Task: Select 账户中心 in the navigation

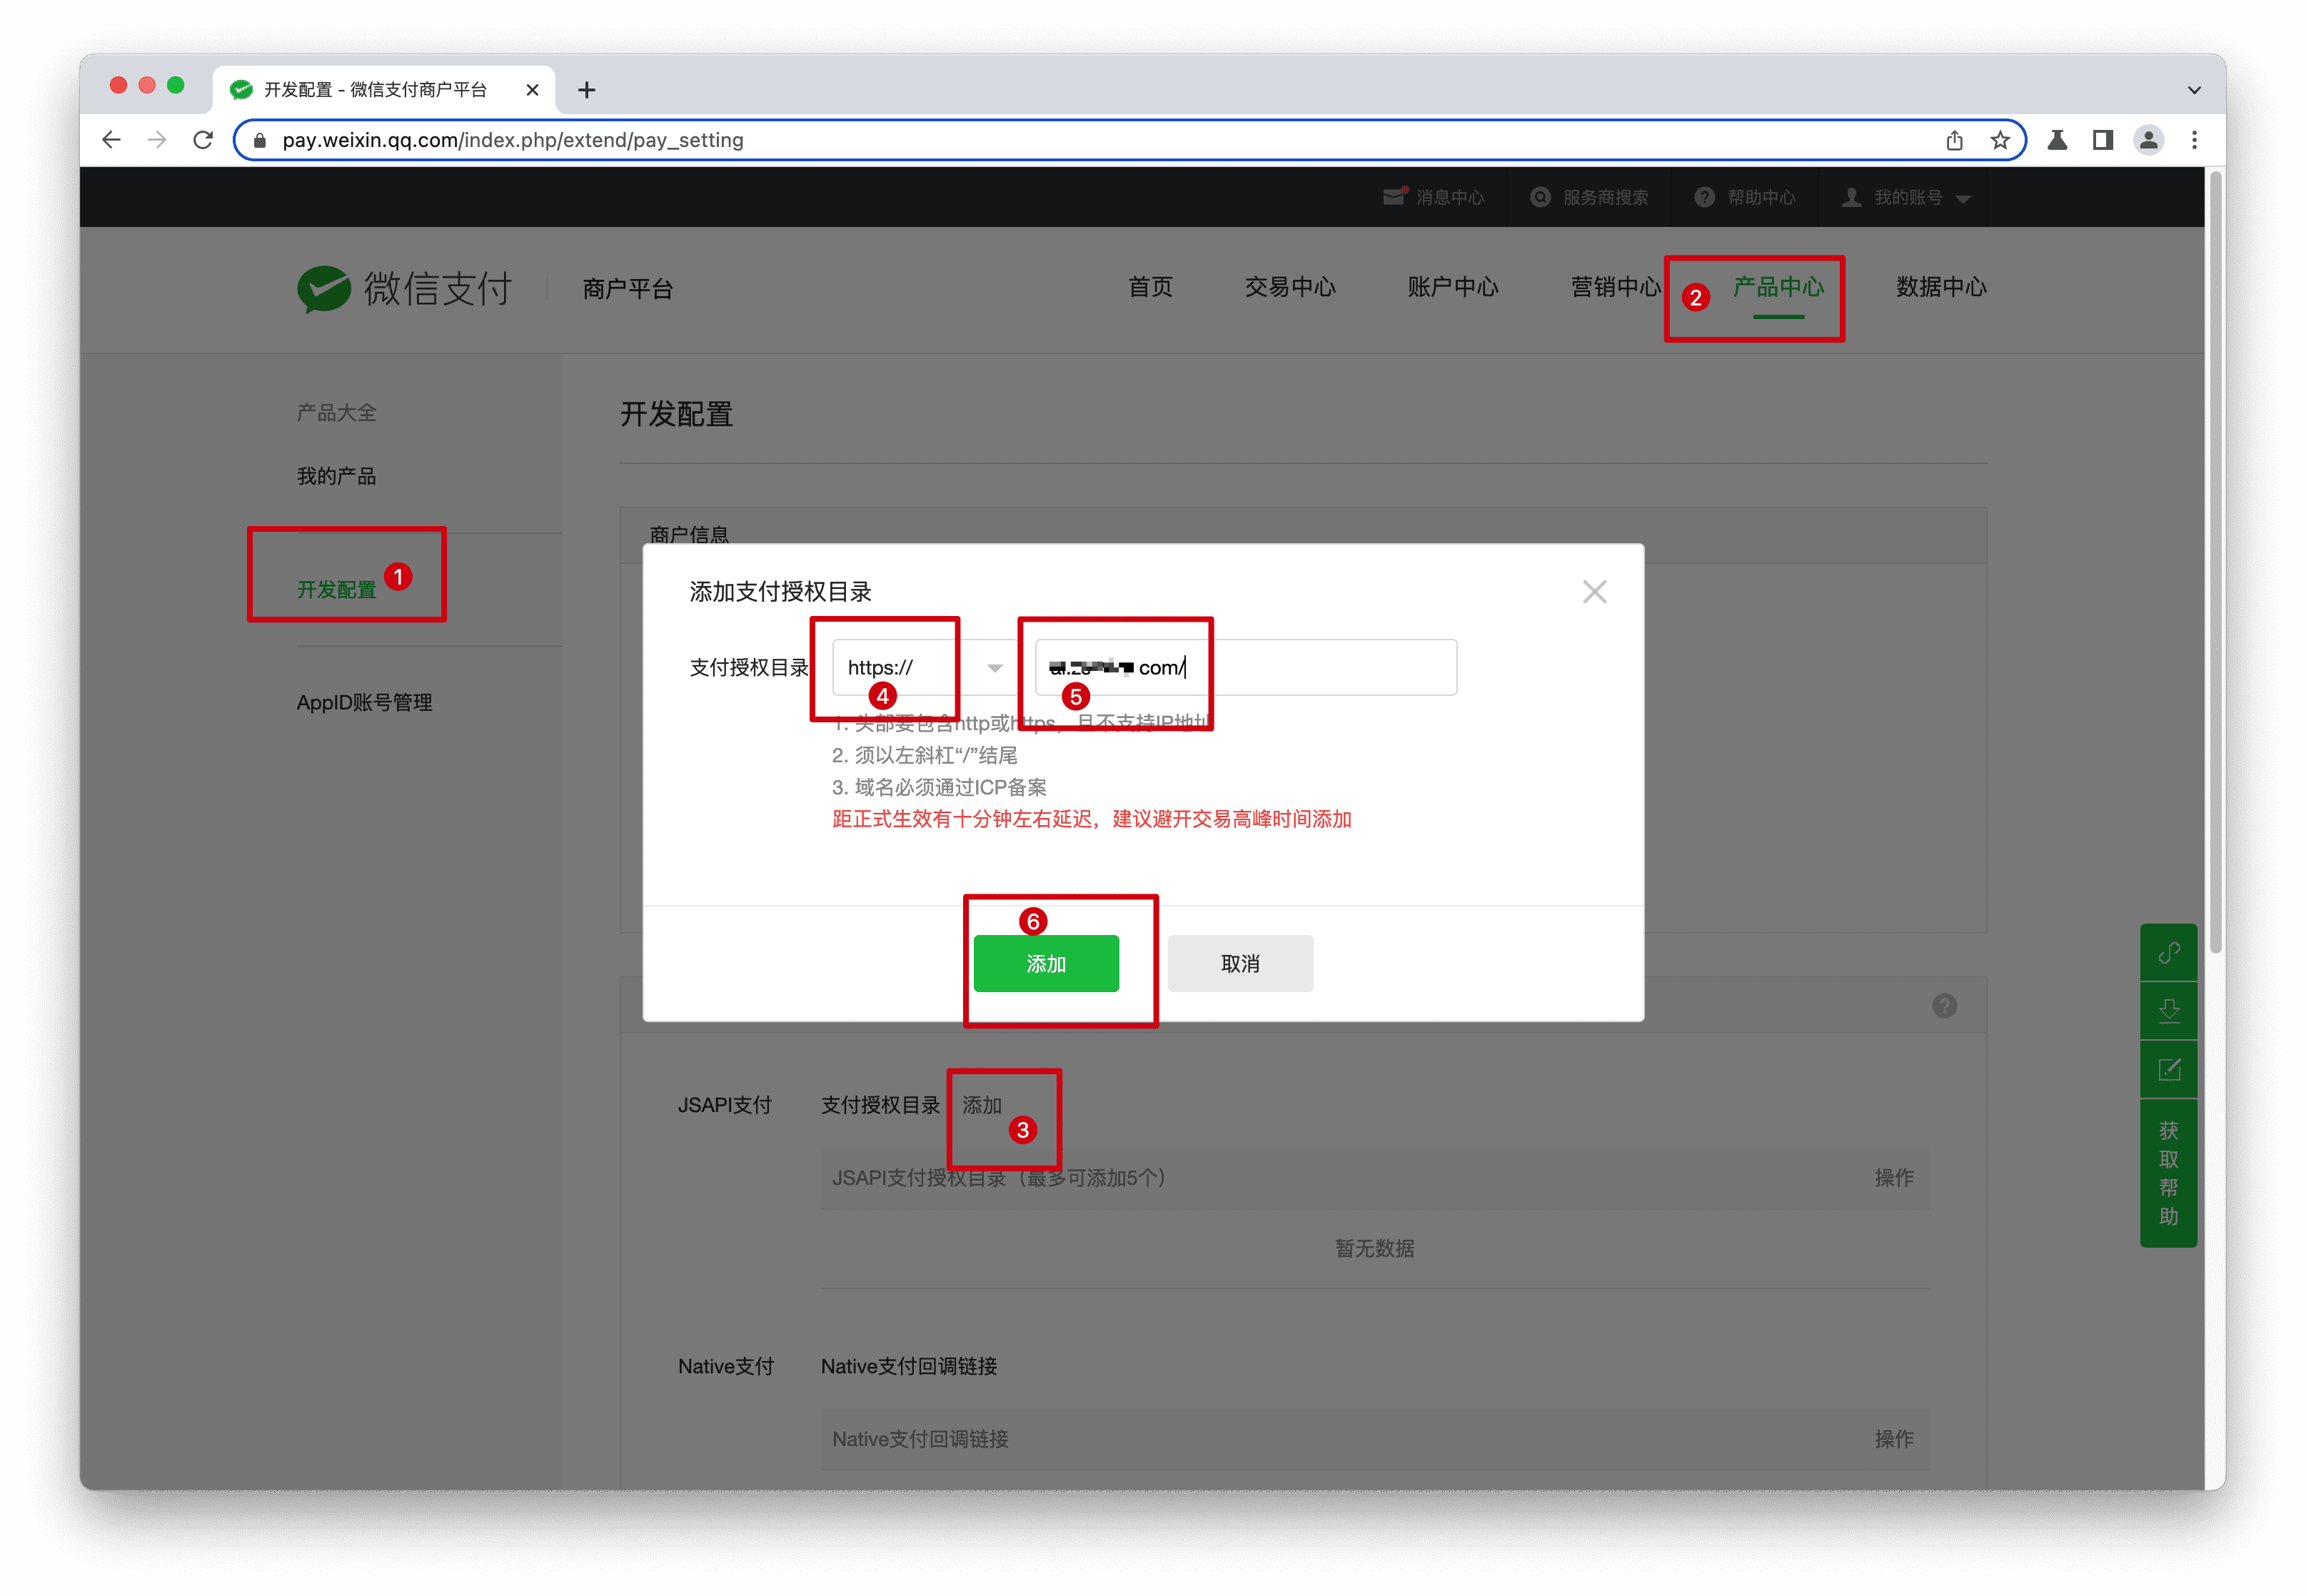Action: pos(1452,287)
